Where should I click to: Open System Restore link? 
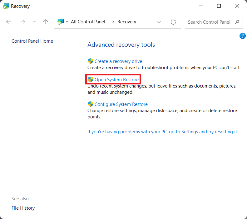116,80
